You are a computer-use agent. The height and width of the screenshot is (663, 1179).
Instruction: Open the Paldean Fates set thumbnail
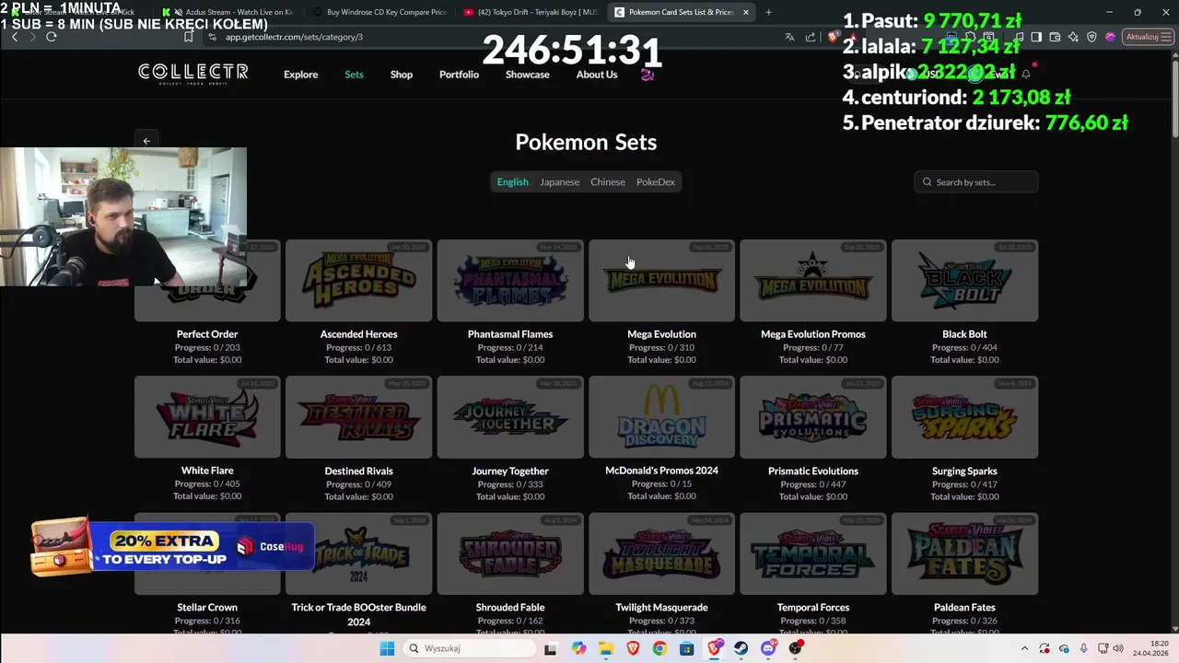point(964,553)
